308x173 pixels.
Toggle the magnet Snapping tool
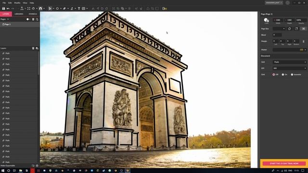pyautogui.click(x=40, y=9)
